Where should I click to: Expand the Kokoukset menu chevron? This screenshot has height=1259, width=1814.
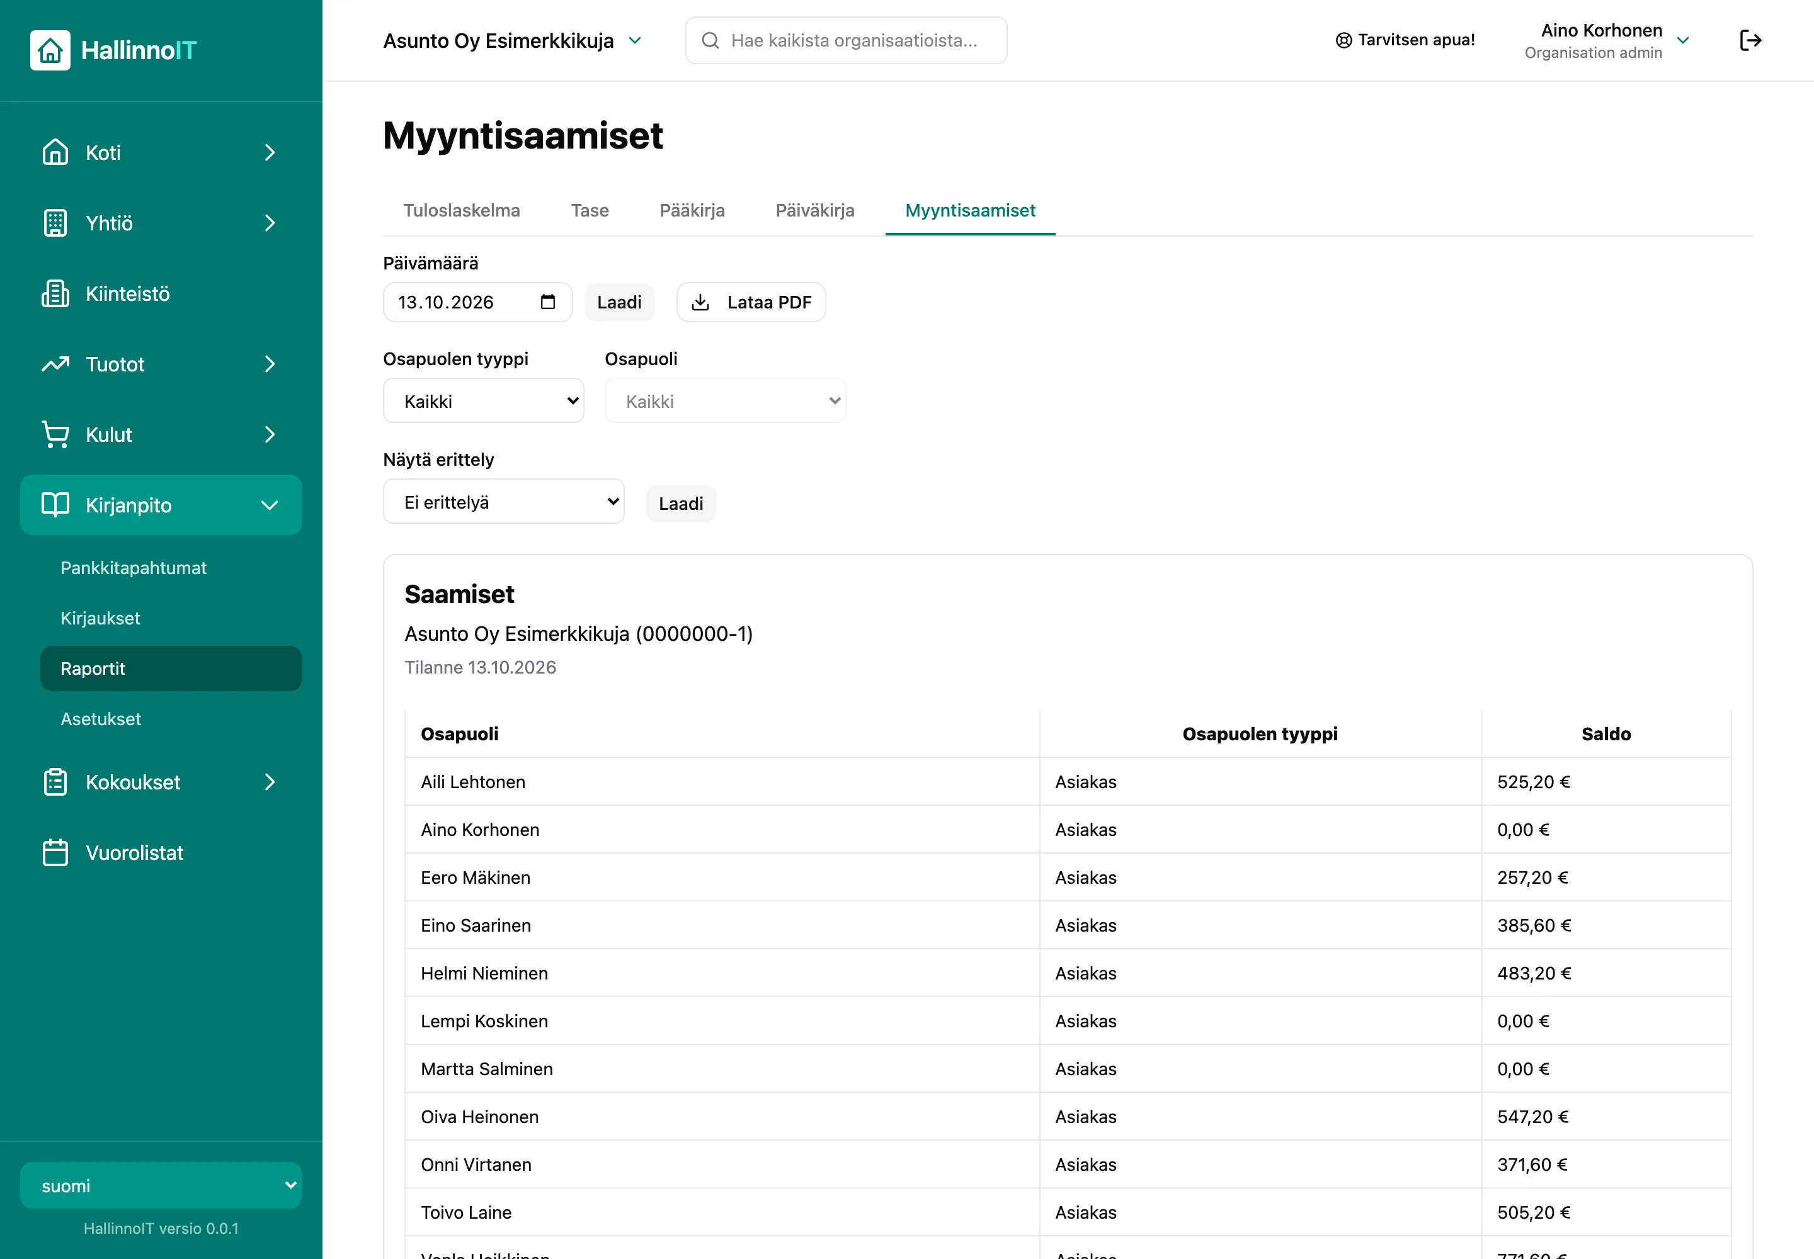point(270,782)
